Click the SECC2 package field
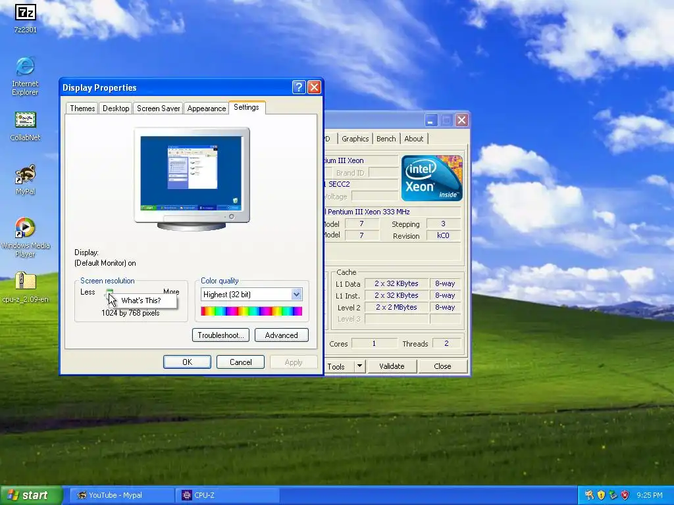 tap(361, 184)
